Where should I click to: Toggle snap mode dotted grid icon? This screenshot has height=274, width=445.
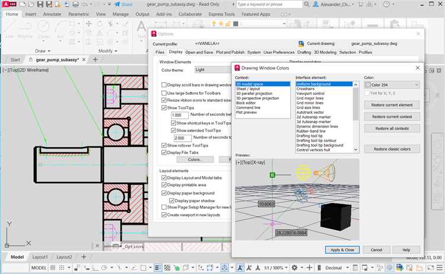[x=61, y=267]
